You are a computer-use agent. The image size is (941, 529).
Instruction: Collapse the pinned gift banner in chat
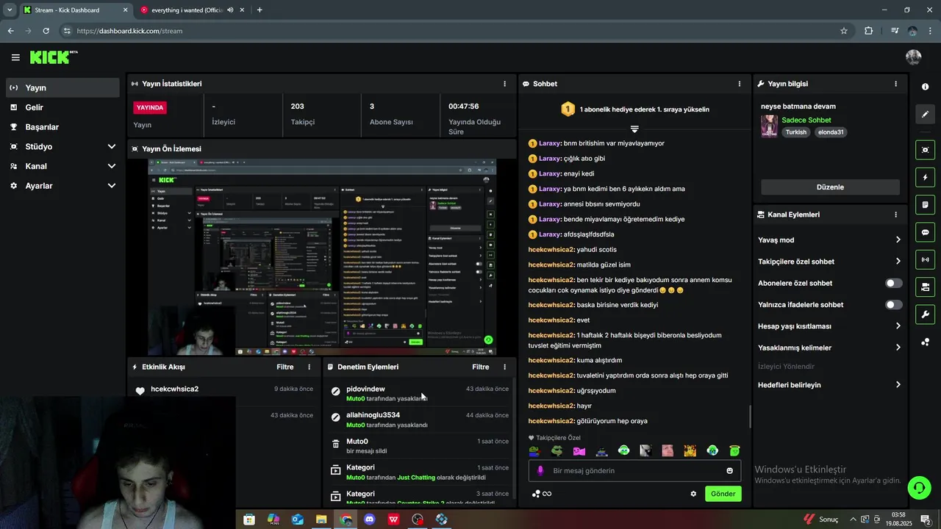[x=634, y=129]
